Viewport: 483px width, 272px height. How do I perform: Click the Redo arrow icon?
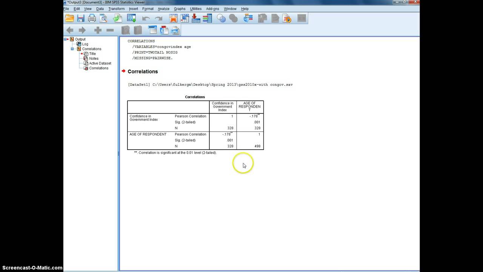coord(158,18)
